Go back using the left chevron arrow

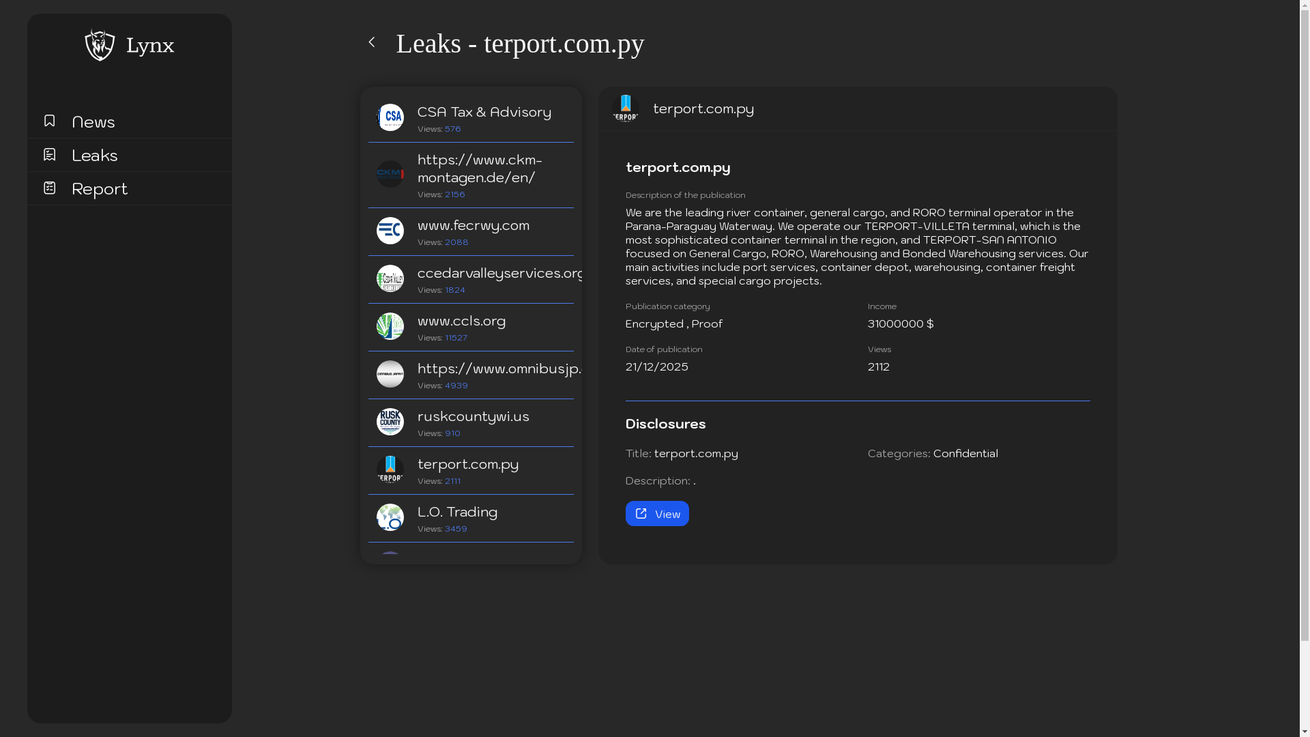pyautogui.click(x=372, y=42)
